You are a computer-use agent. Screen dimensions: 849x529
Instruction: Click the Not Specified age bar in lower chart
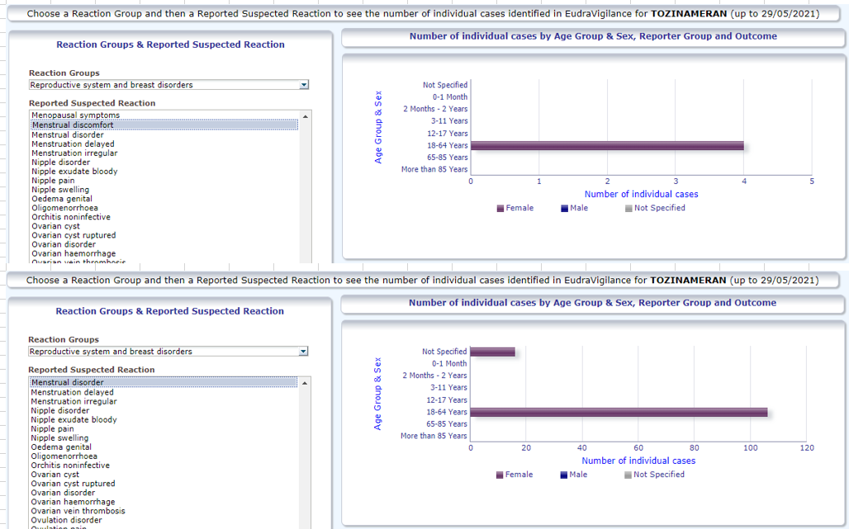point(493,352)
